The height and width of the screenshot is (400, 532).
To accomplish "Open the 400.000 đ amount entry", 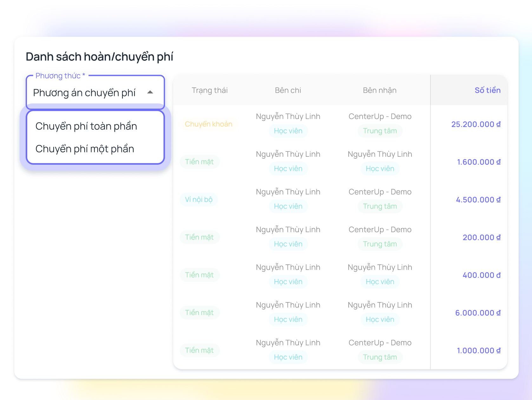I will [x=481, y=275].
